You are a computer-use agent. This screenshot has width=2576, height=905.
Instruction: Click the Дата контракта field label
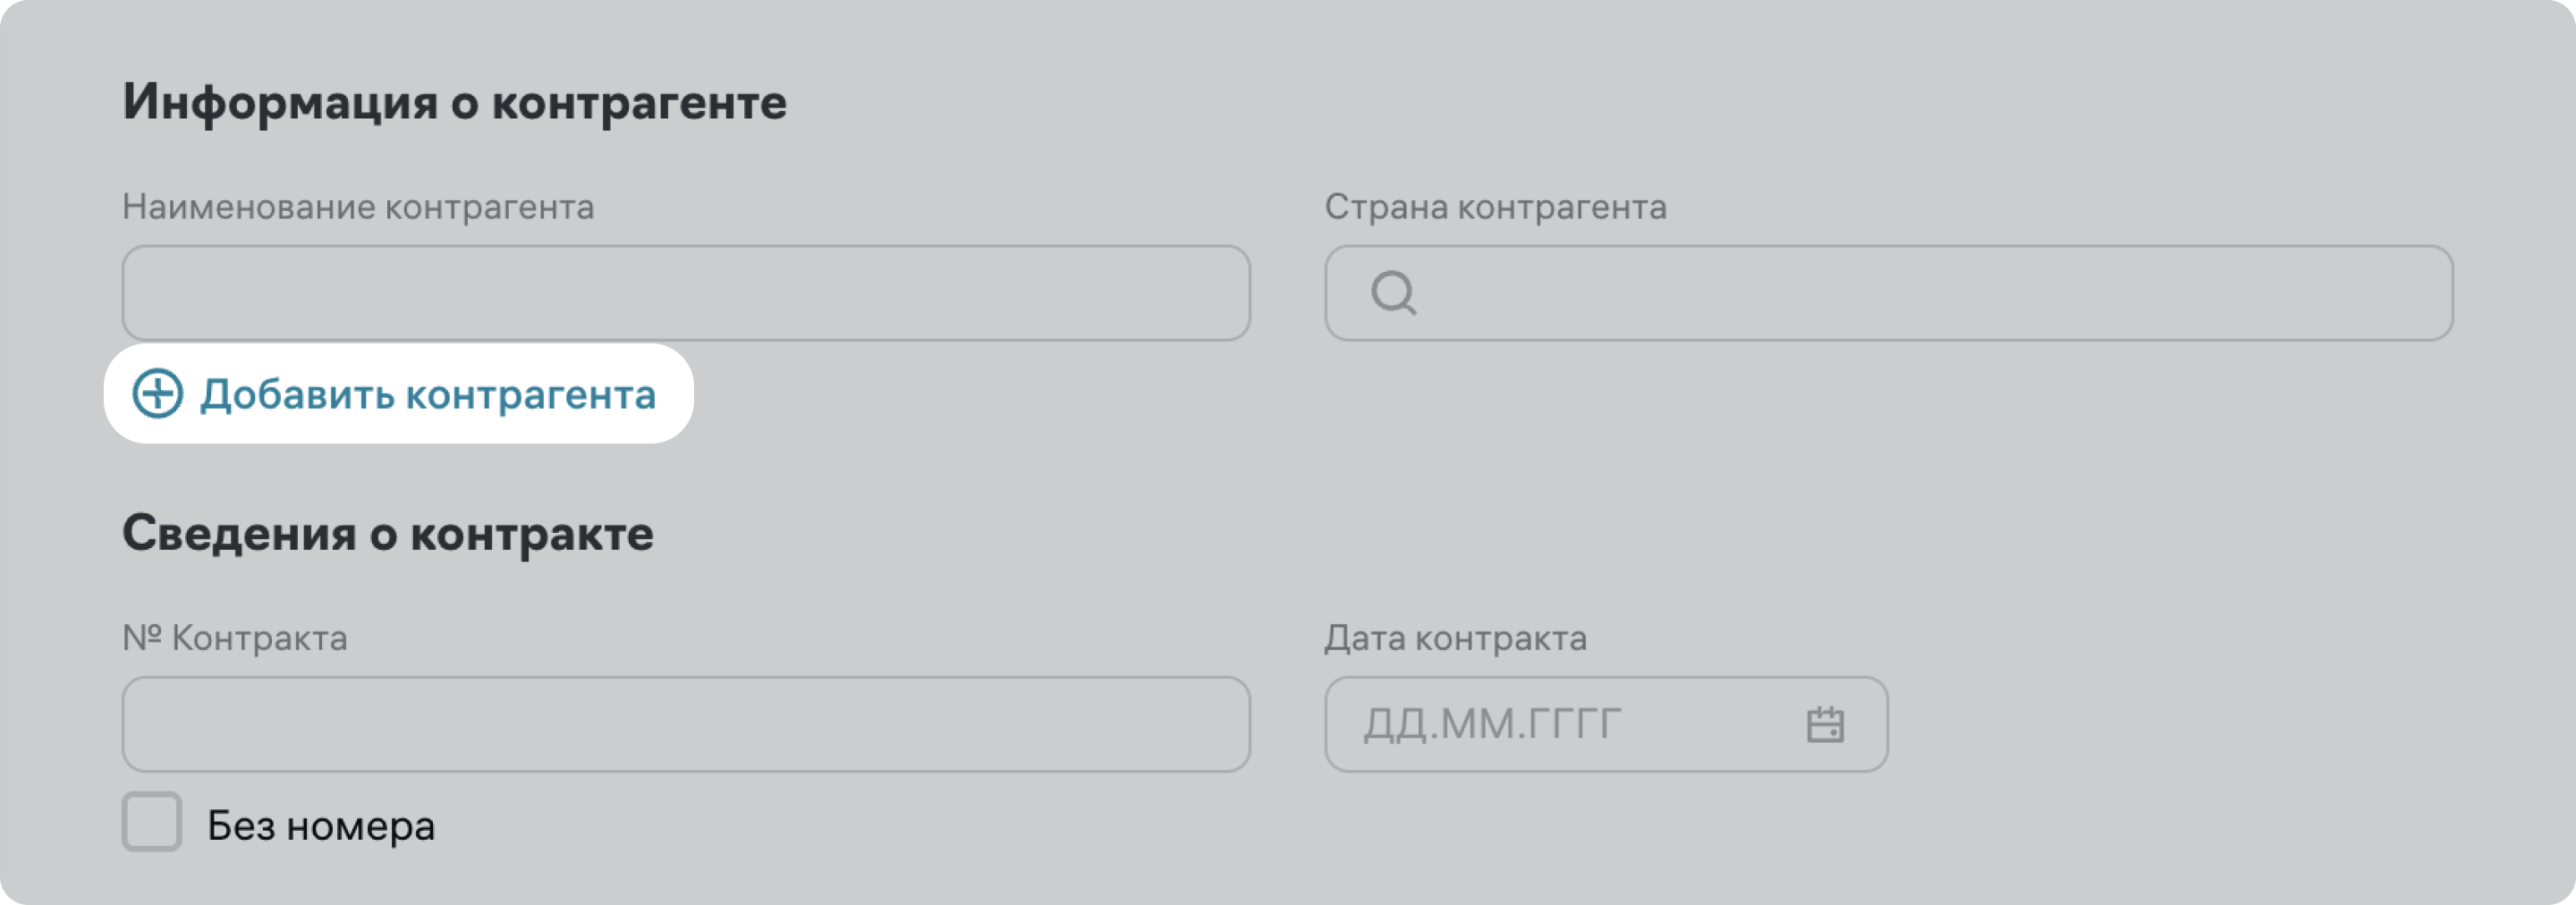[x=1455, y=638]
